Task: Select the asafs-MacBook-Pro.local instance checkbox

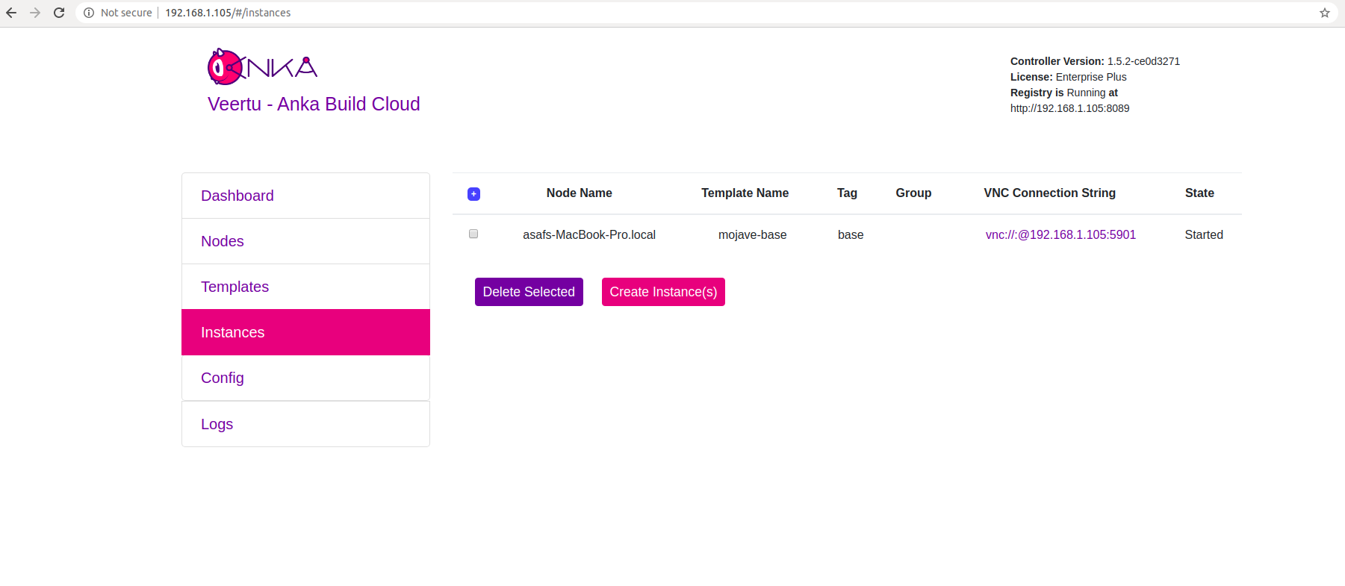Action: tap(473, 234)
